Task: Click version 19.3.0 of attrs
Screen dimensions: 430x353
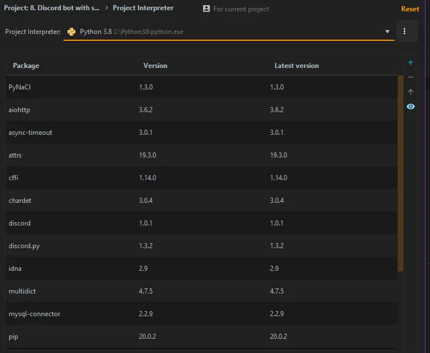Action: (147, 155)
